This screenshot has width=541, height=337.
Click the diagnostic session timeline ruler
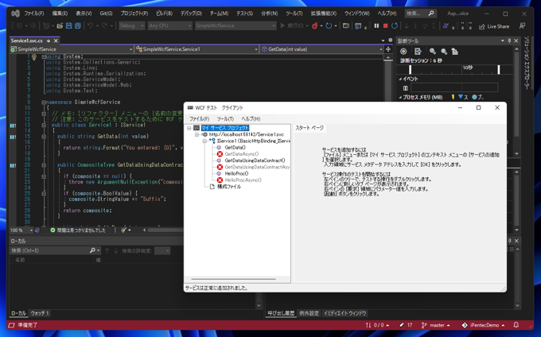click(x=454, y=69)
